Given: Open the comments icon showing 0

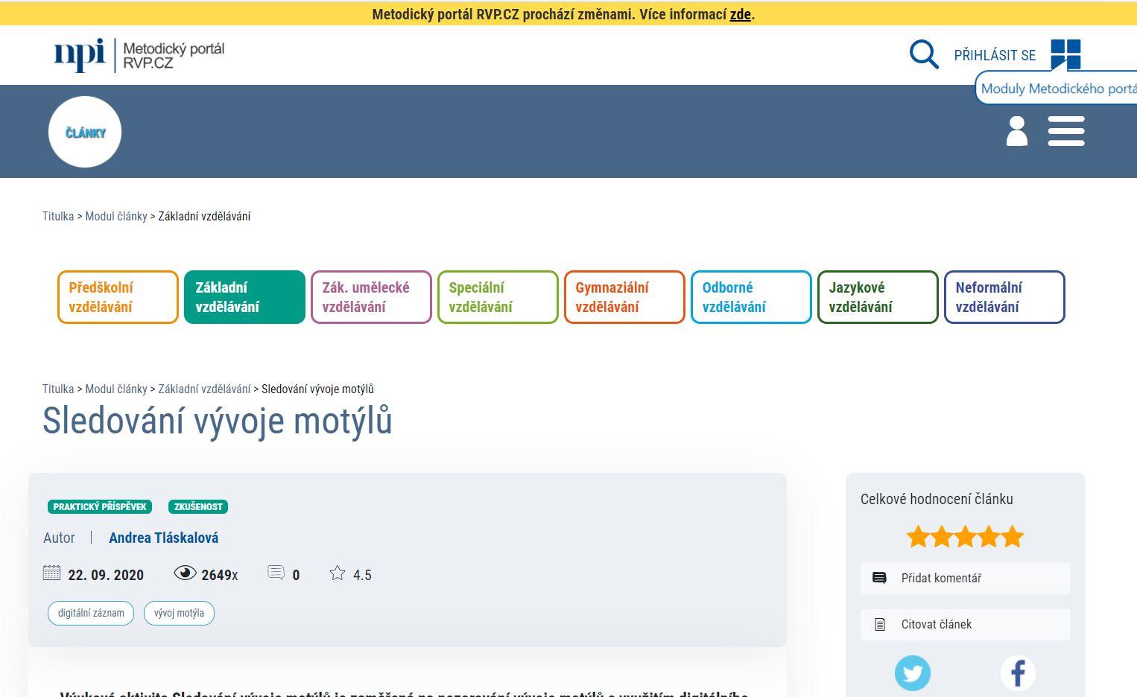Looking at the screenshot, I should tap(276, 573).
